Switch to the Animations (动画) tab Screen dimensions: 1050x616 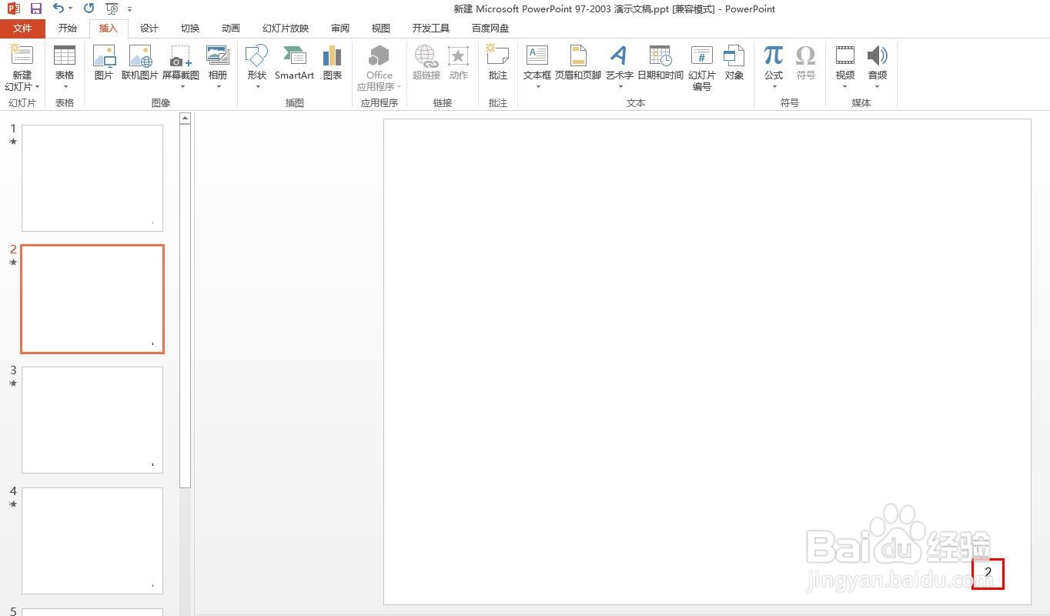point(231,28)
